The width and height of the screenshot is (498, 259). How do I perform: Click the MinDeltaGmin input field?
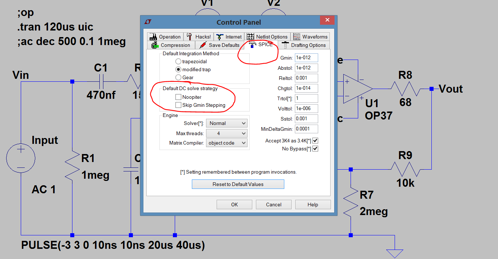point(306,129)
